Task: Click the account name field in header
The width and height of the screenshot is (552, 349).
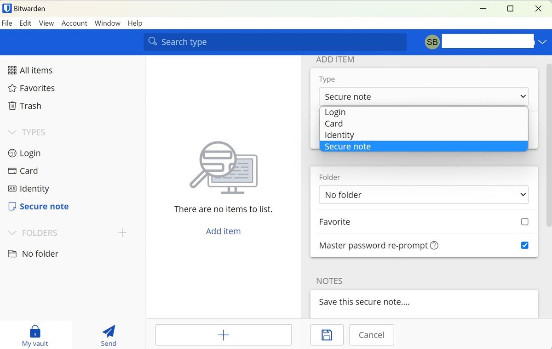Action: (x=488, y=41)
